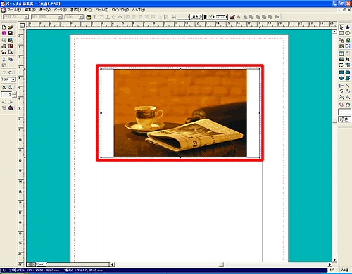Viewport: 352px width, 274px height.
Task: Select the diagonal line drawing tool
Action: coord(348,86)
